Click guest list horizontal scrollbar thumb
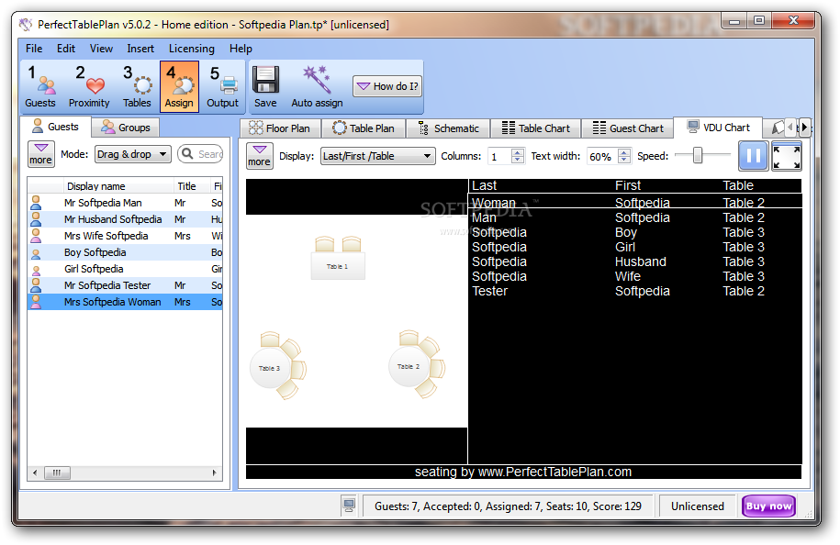Screen dimensions: 840x545 tap(57, 473)
